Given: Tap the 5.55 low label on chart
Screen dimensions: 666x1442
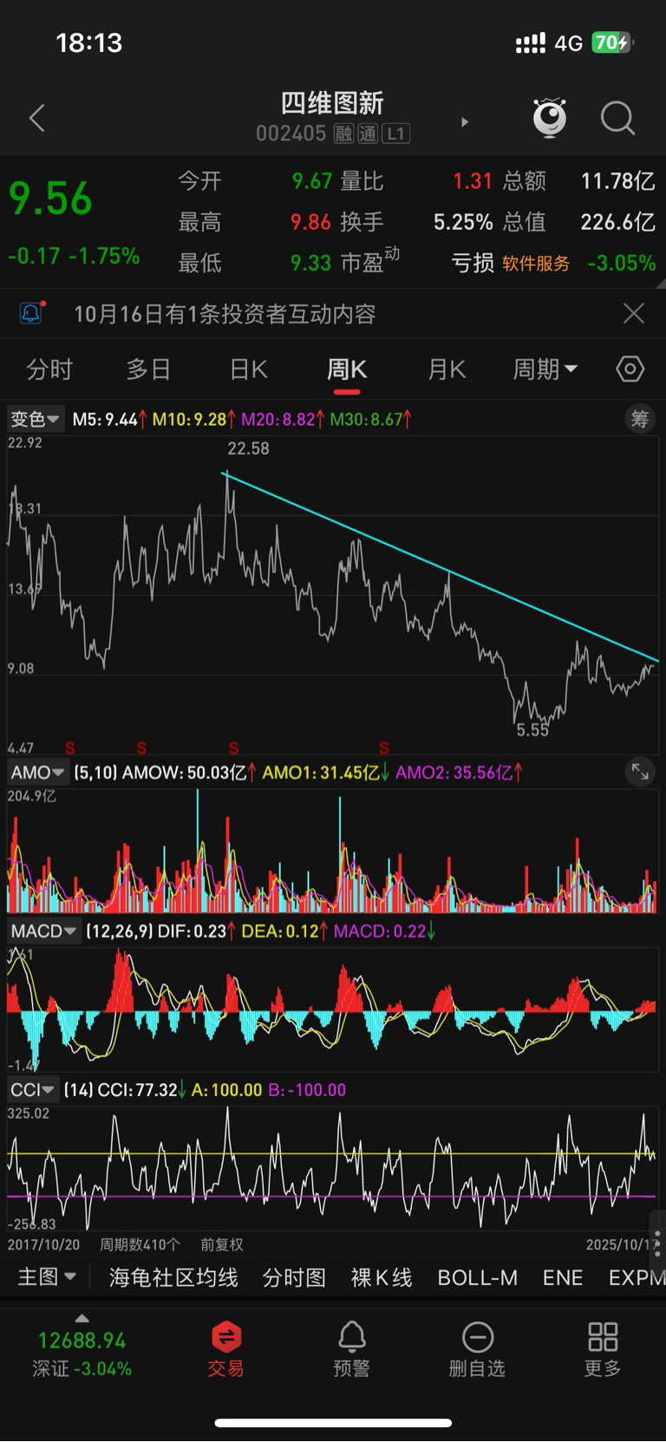Looking at the screenshot, I should 532,730.
